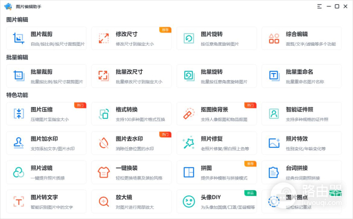Click the 修改尺寸 resize arrows icon
The image size is (353, 219).
[104, 38]
